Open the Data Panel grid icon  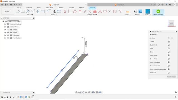click(x=2, y=5)
